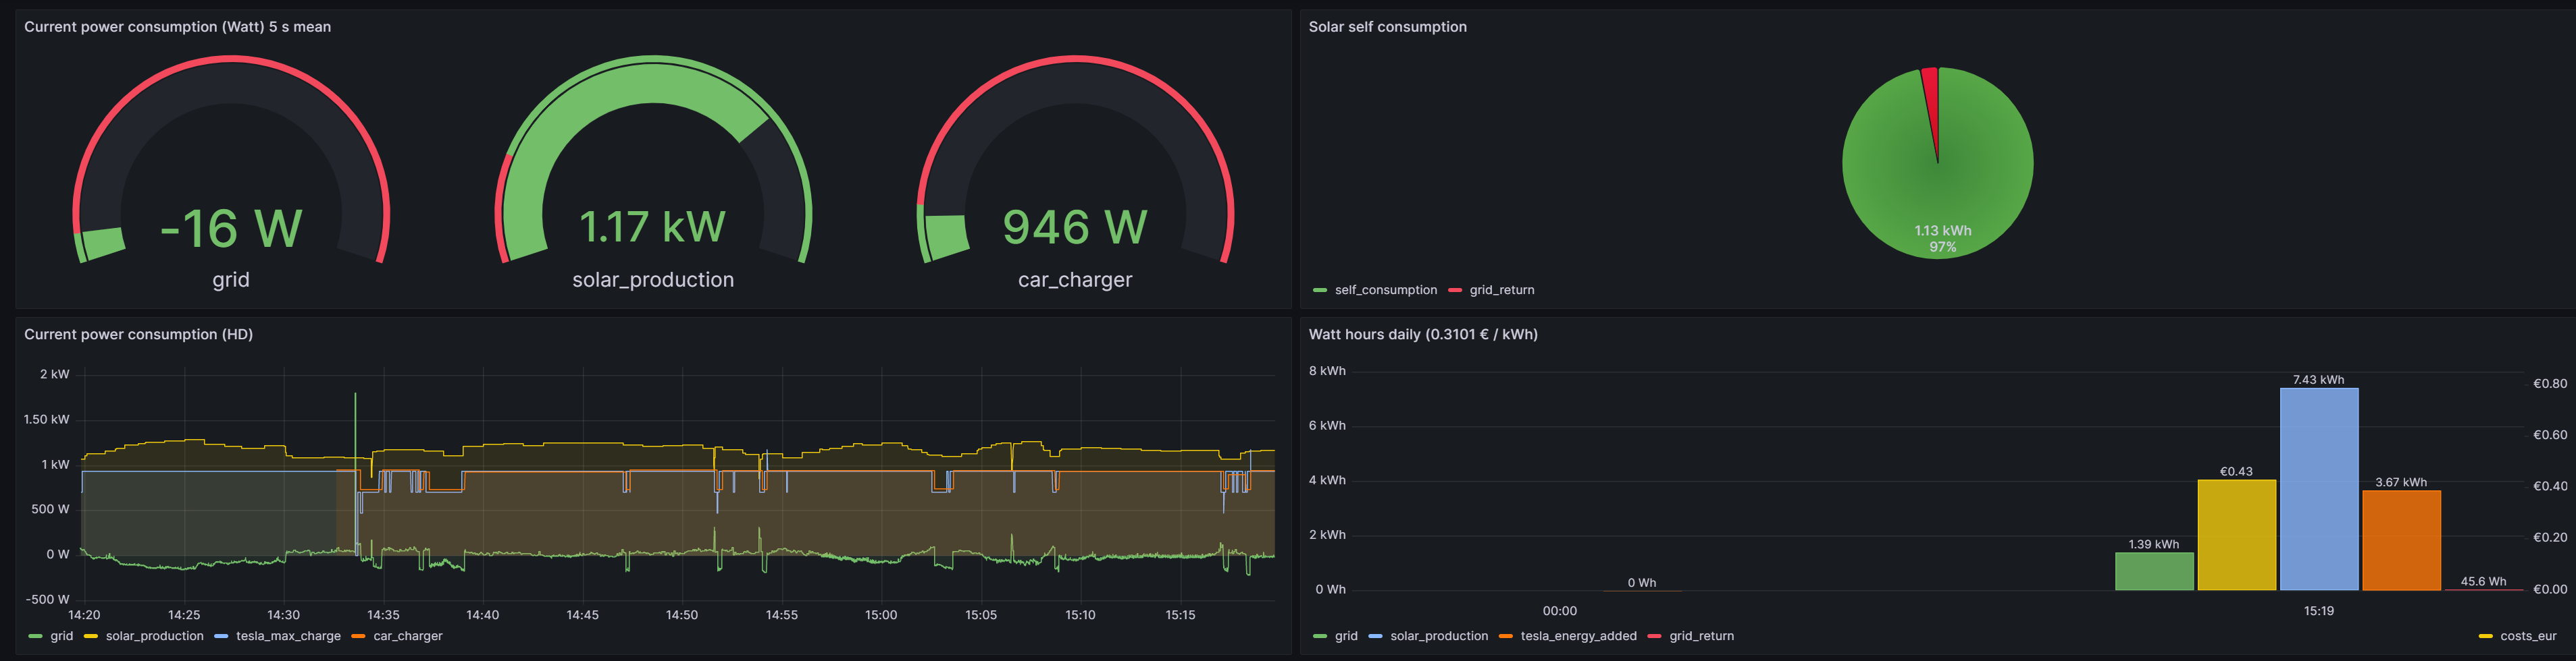Toggle solar_production series in HD chart legend
The width and height of the screenshot is (2576, 661).
[154, 636]
